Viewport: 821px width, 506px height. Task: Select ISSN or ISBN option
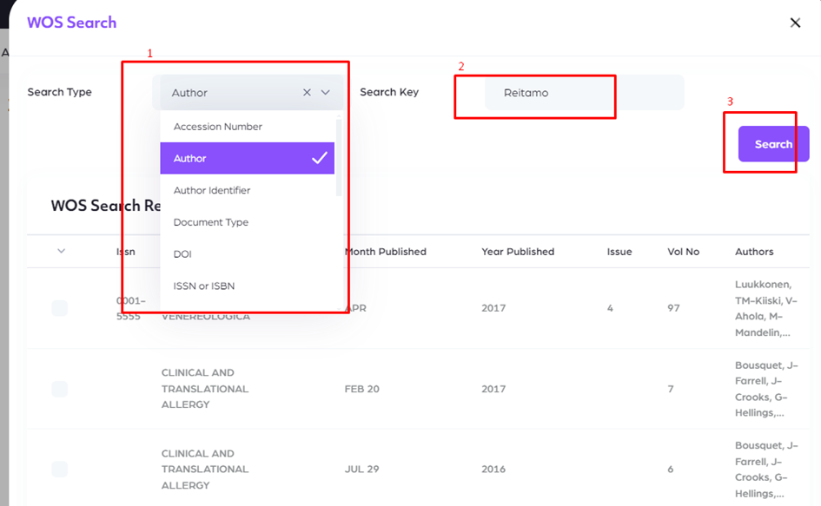204,286
